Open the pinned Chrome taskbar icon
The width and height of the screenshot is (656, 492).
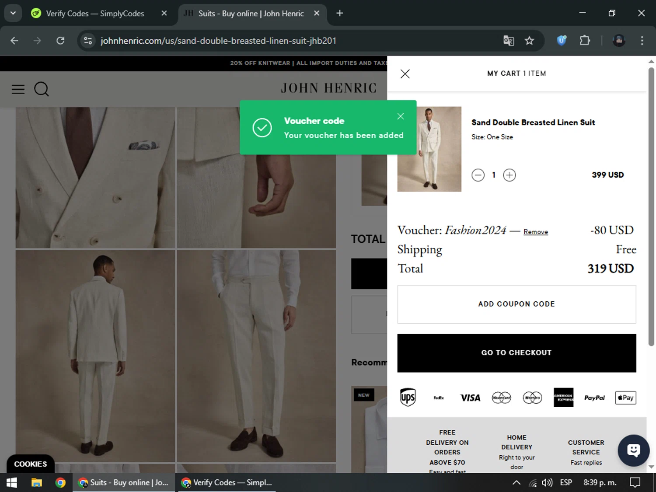click(60, 482)
